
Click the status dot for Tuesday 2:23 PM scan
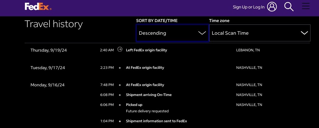120,68
